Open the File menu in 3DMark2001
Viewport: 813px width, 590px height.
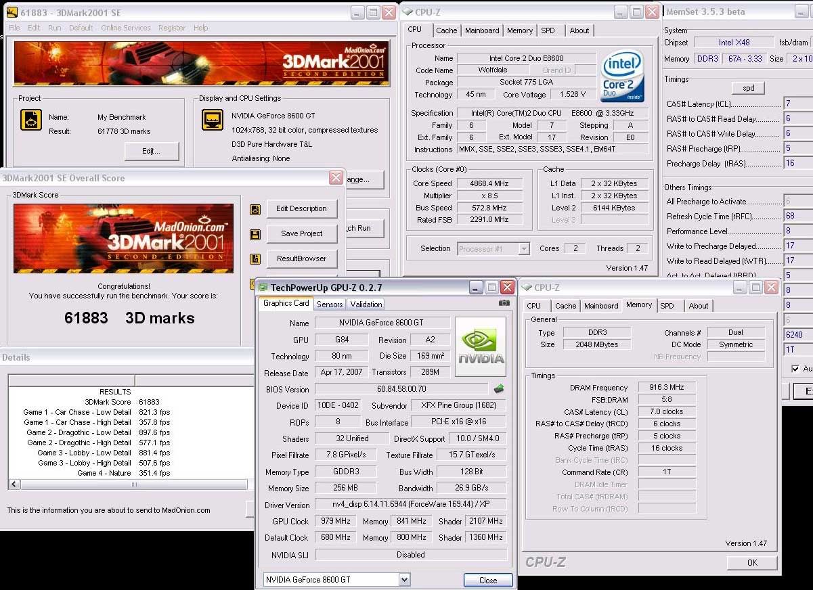[14, 28]
